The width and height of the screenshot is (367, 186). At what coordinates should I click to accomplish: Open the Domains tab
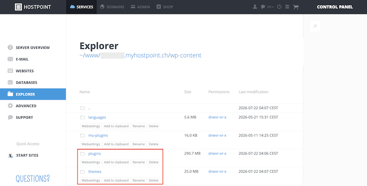112,7
